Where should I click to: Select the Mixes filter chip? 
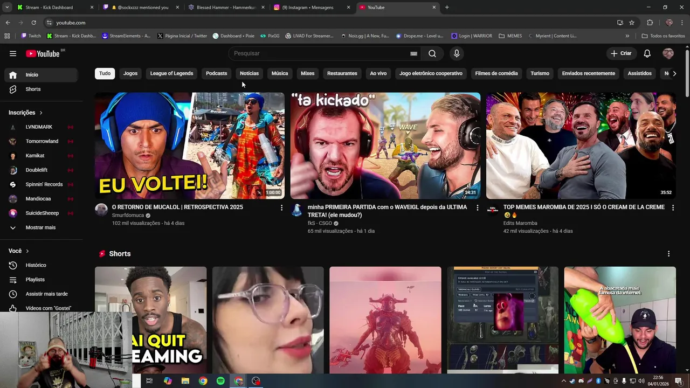click(x=307, y=73)
